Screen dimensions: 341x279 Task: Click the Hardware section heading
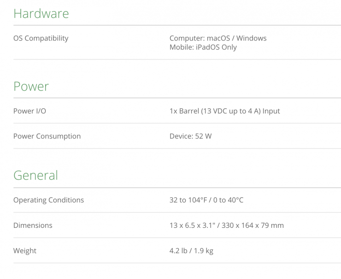(41, 13)
